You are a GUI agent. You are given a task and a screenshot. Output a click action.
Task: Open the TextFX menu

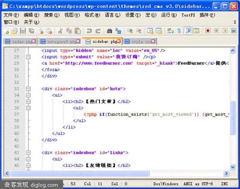(188, 15)
